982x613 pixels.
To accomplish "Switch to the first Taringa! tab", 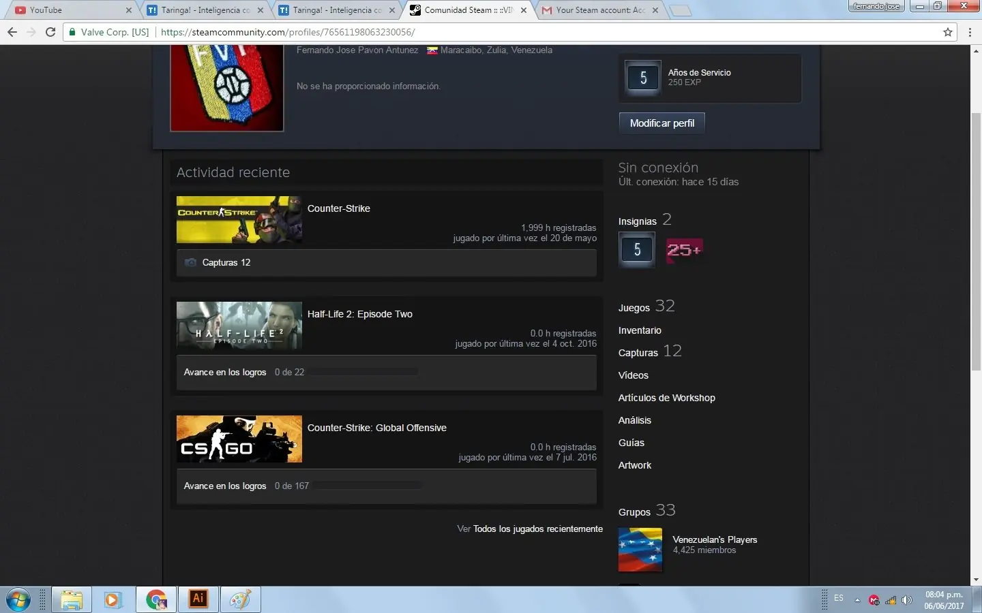I will (205, 10).
